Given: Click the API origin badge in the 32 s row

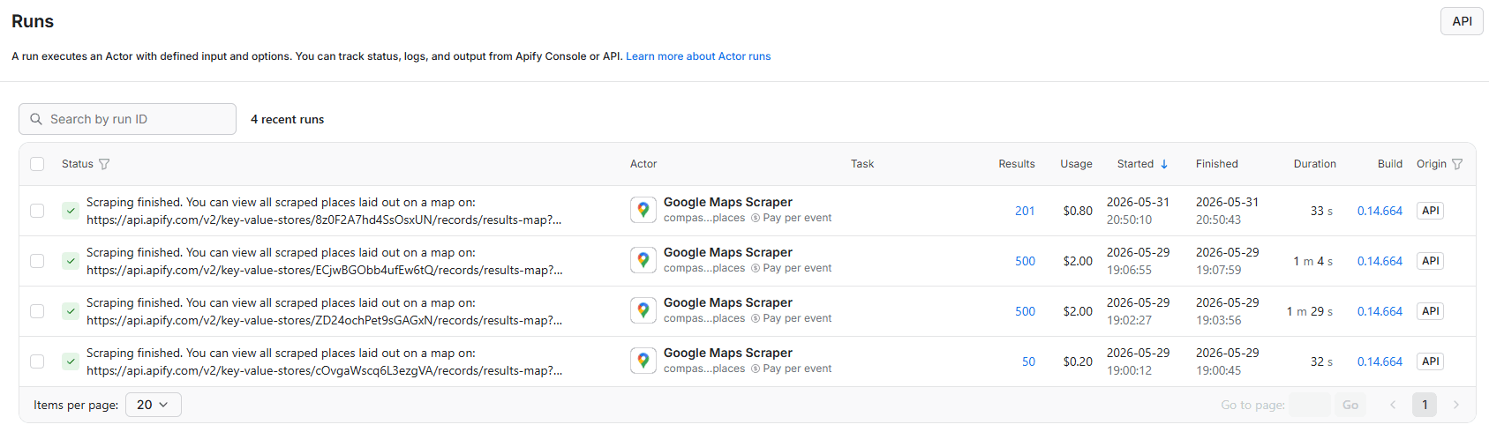Looking at the screenshot, I should (1430, 361).
